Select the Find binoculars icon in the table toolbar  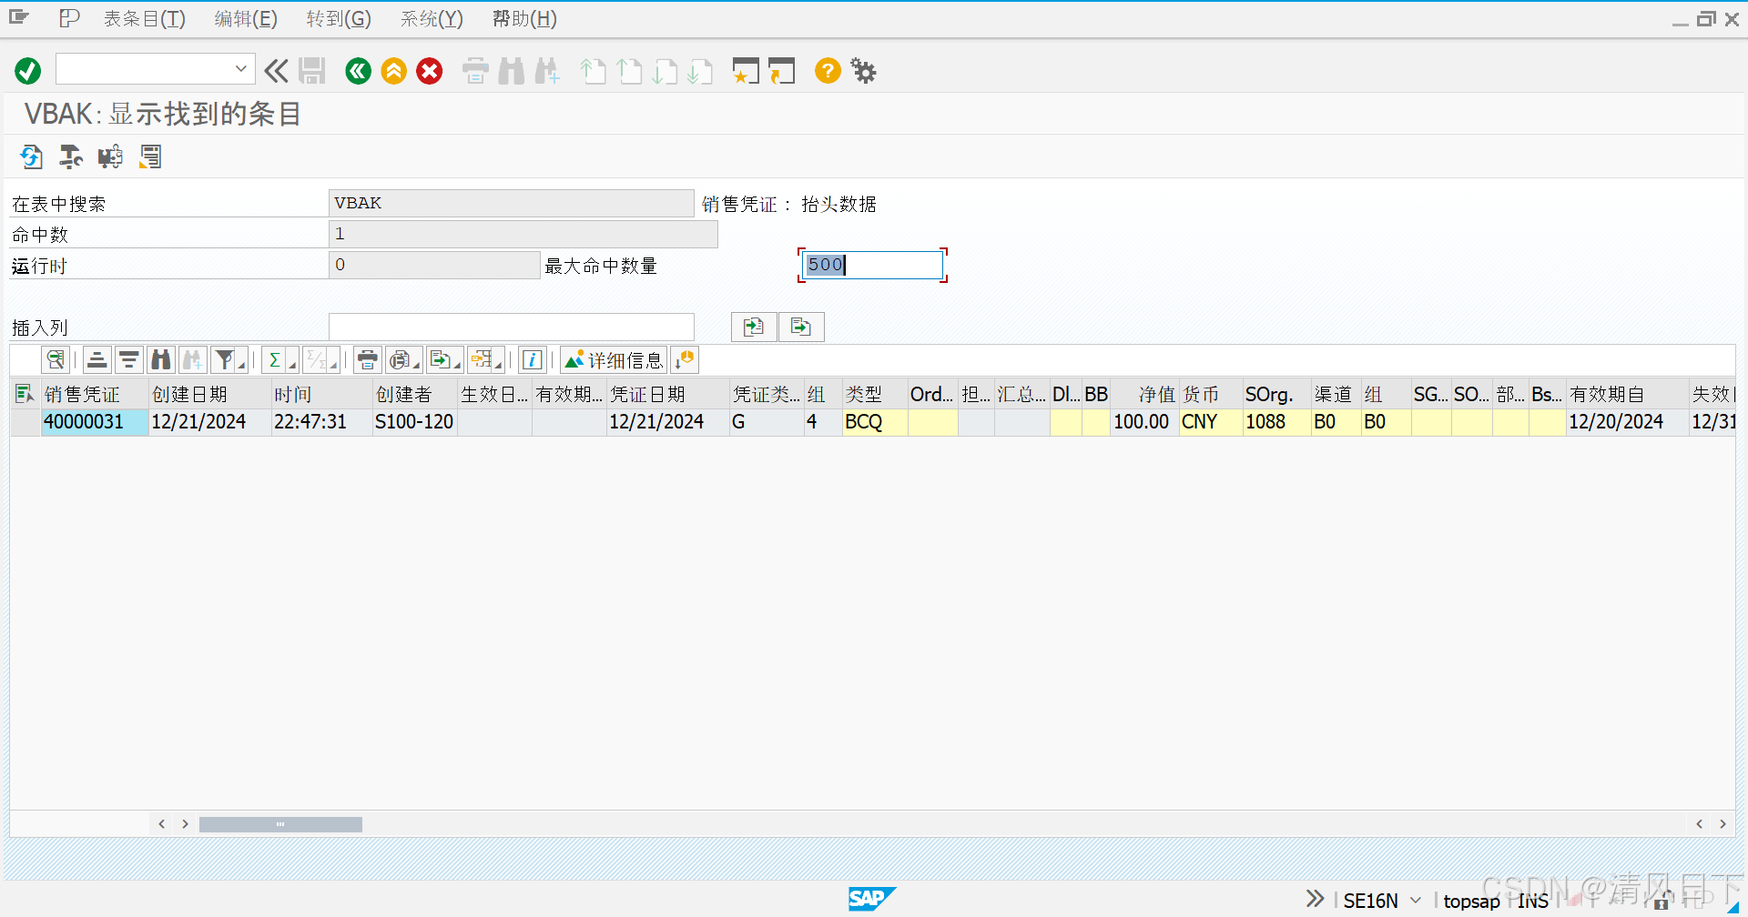(160, 359)
